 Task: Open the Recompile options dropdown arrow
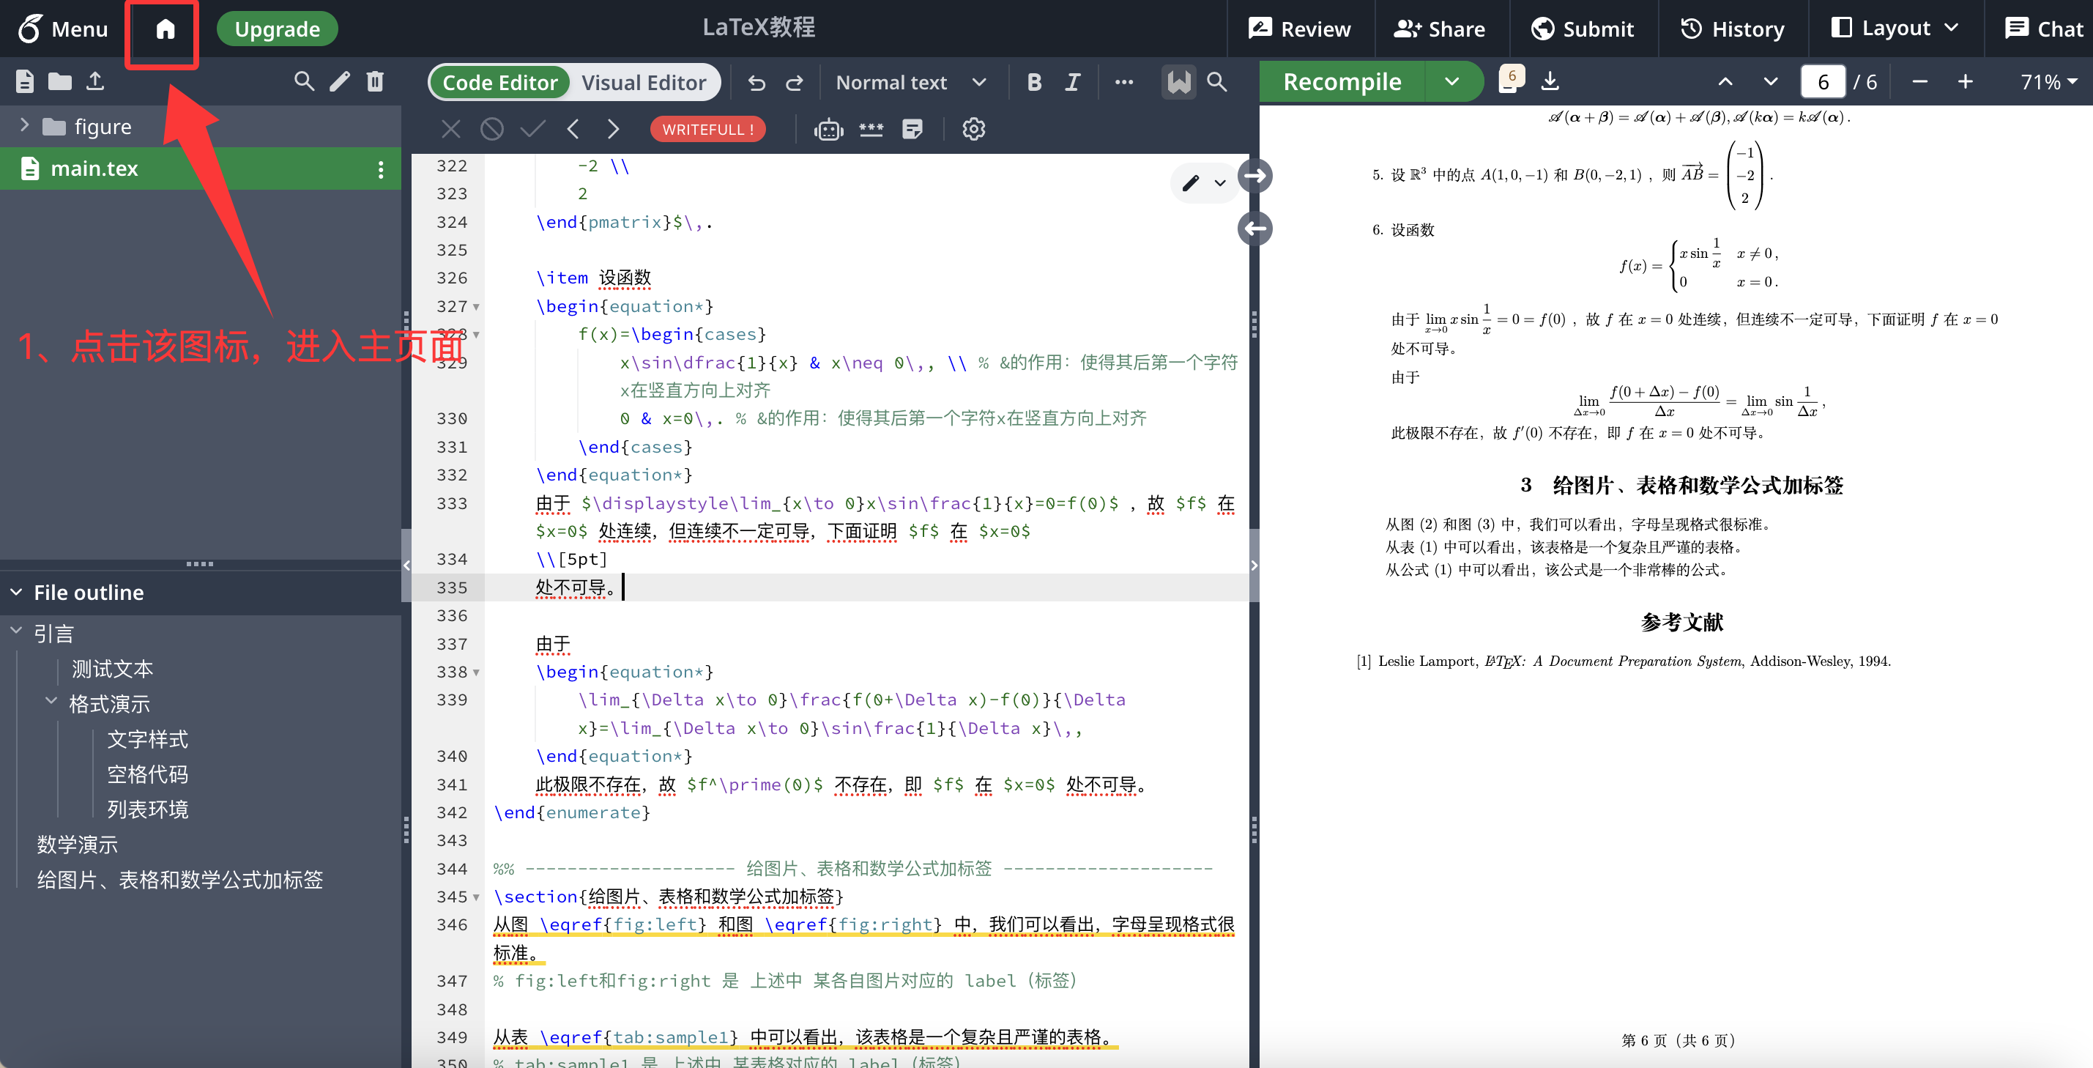pos(1453,81)
